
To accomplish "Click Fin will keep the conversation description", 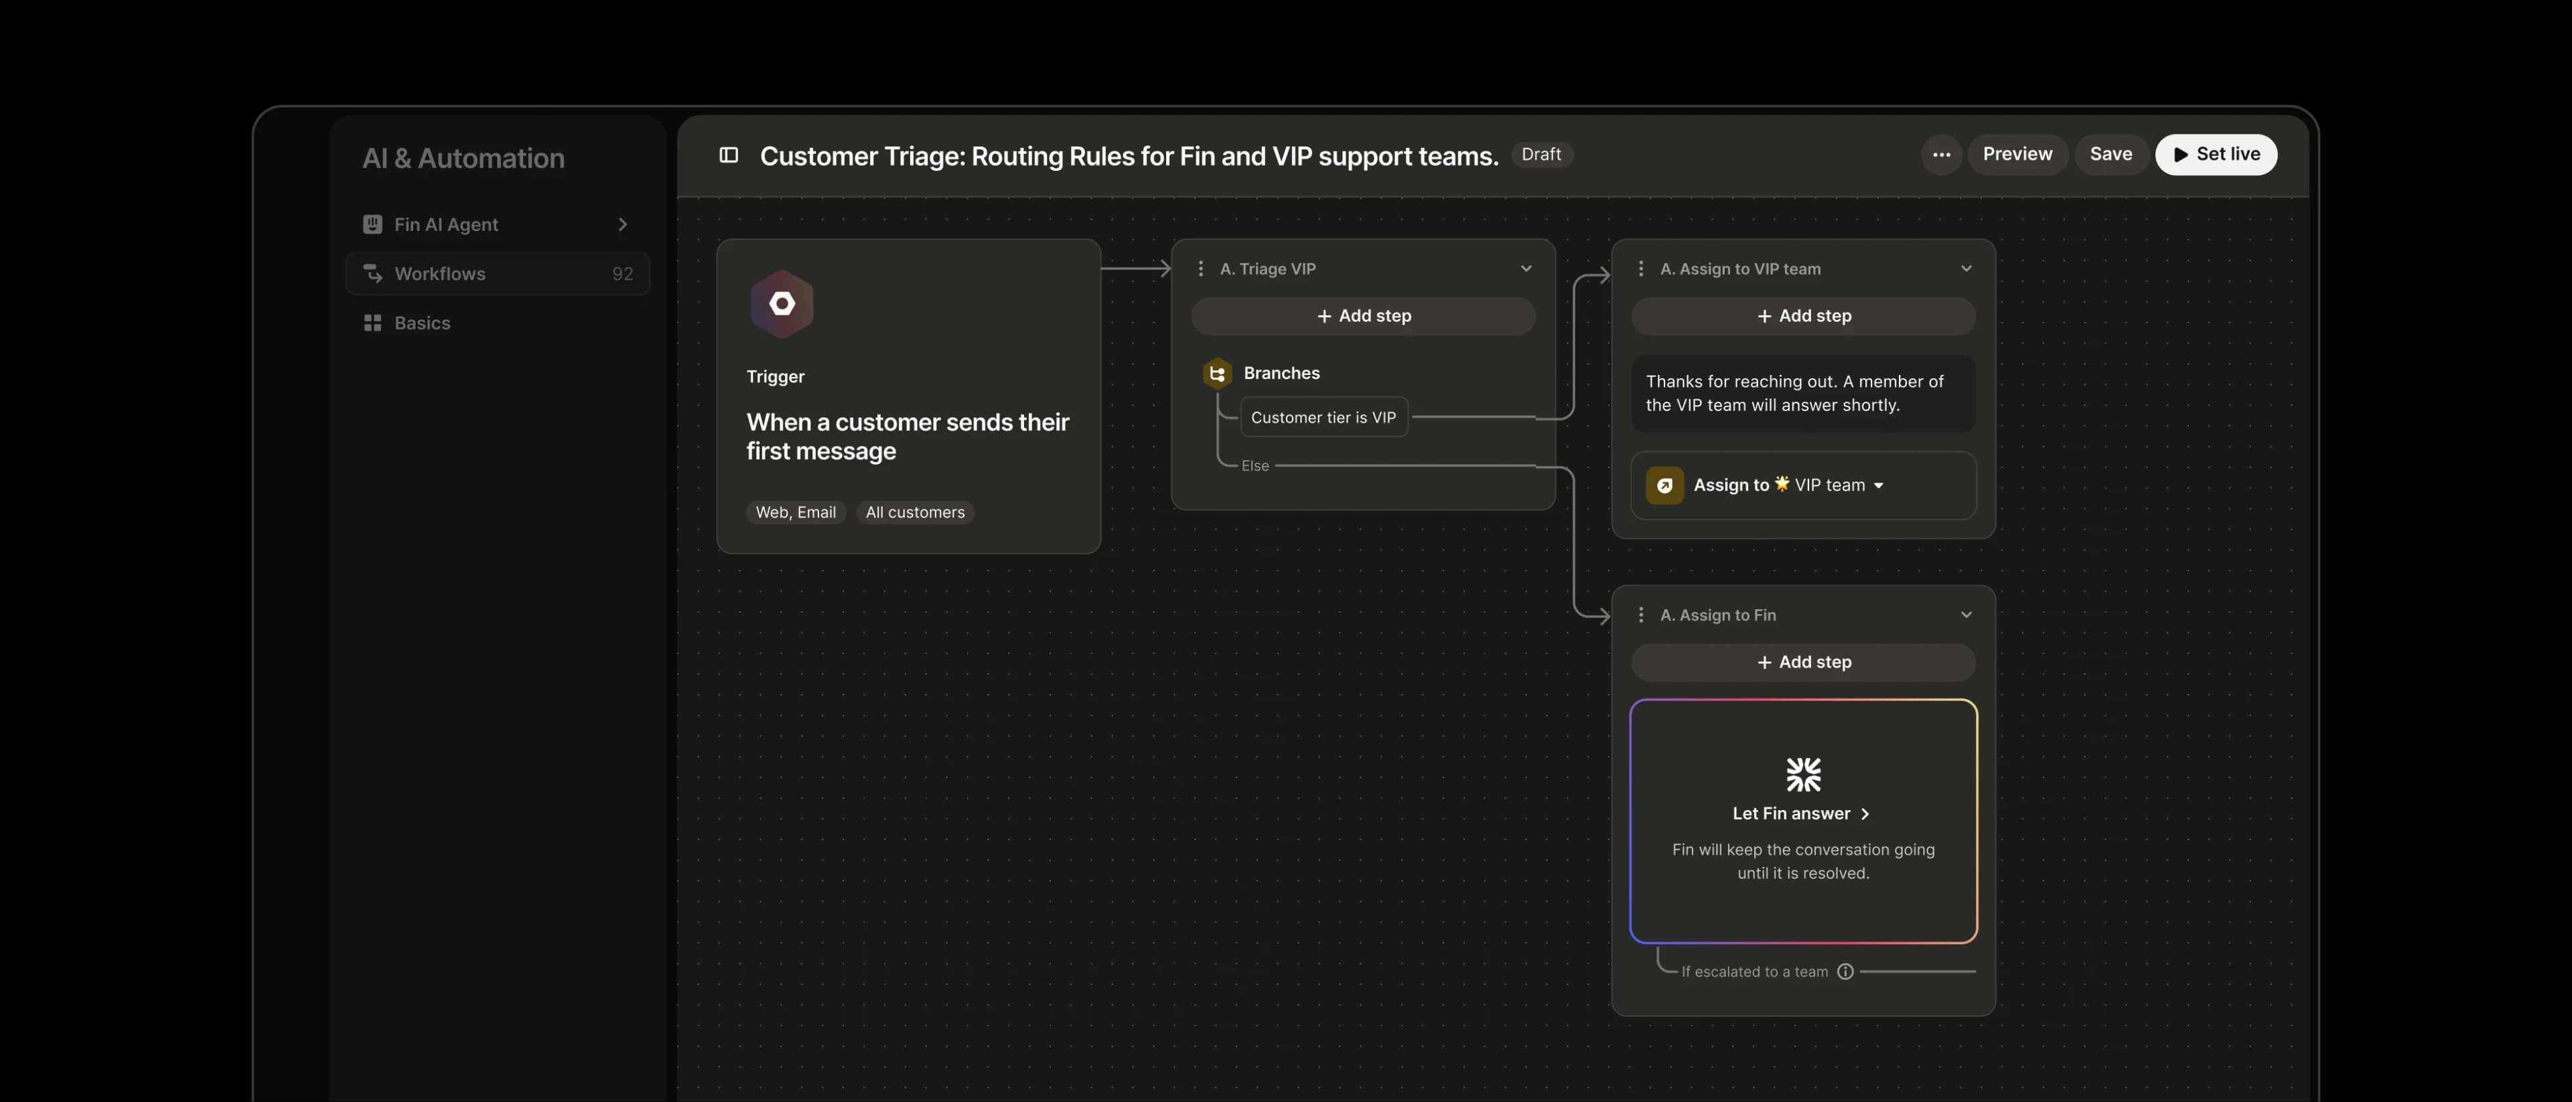I will [1803, 862].
